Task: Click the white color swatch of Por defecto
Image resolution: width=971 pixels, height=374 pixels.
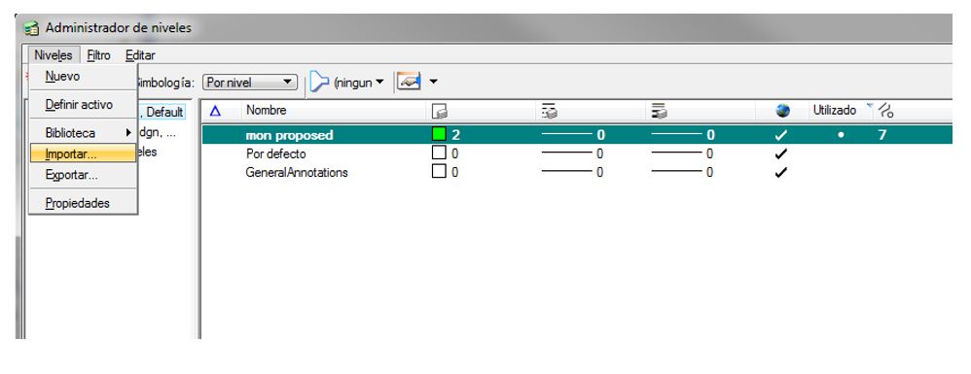Action: (439, 153)
